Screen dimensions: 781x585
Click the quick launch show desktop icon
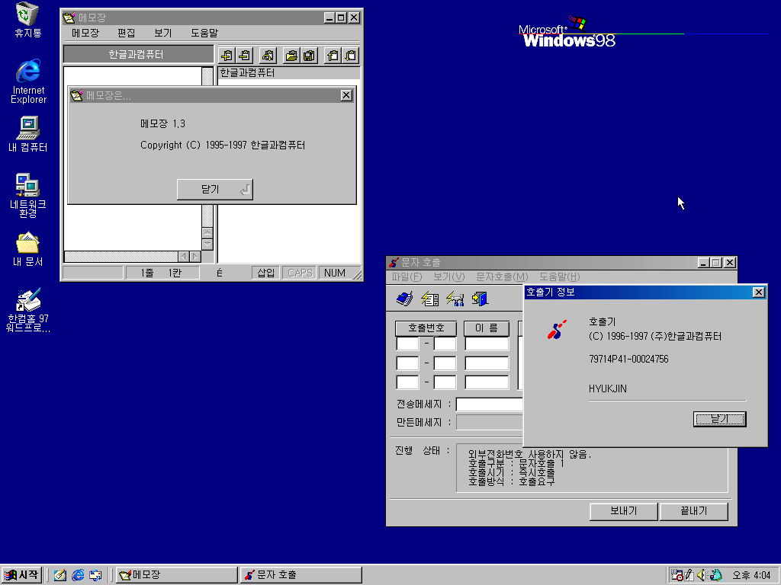(x=95, y=575)
